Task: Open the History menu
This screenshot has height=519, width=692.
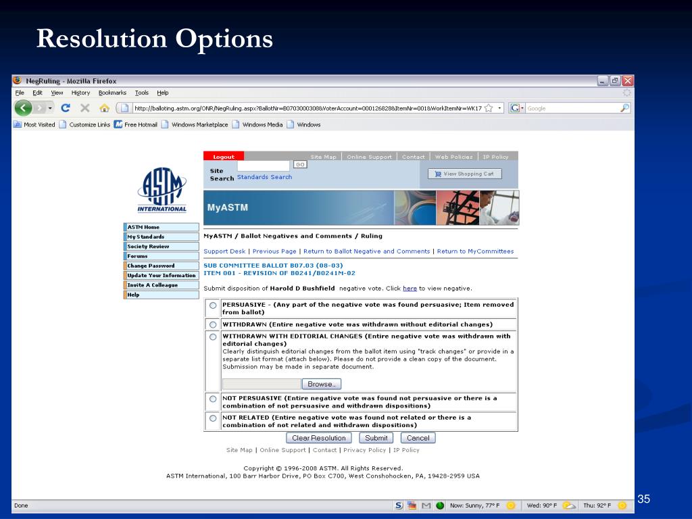Action: pos(81,93)
